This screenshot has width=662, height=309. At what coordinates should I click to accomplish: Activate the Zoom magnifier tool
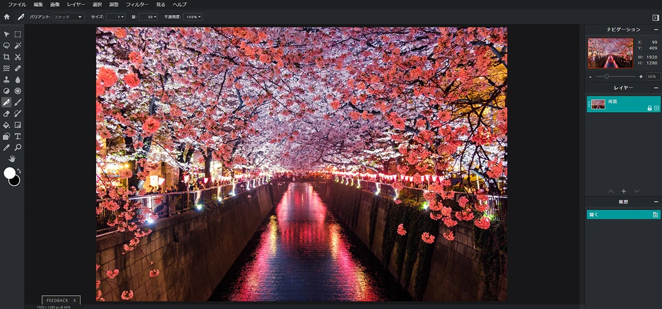(18, 147)
